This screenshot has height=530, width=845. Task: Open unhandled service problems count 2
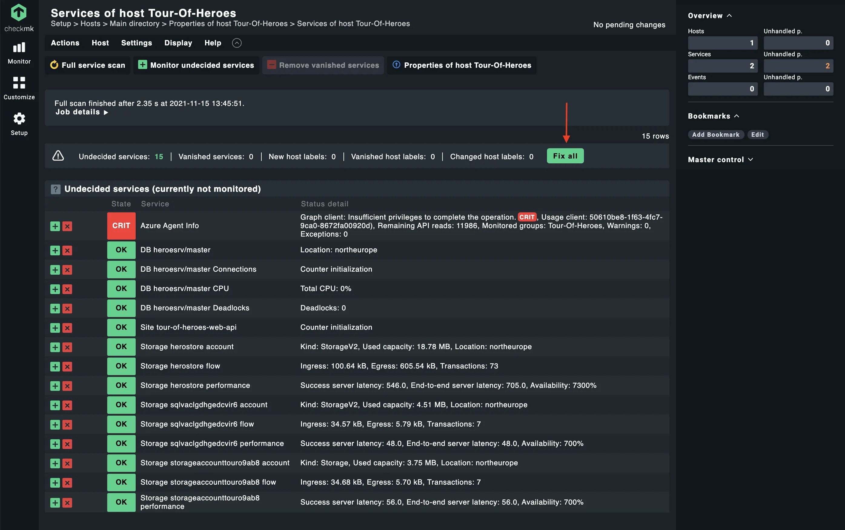798,66
